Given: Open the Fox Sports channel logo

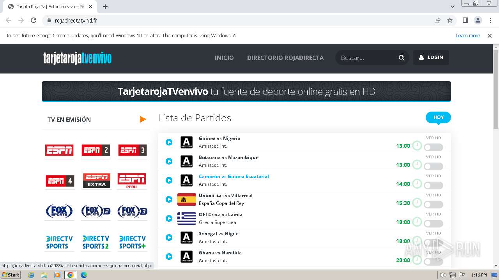Looking at the screenshot, I should click(59, 211).
